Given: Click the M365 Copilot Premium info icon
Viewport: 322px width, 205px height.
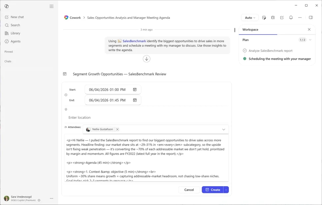Looking at the screenshot, I should click(x=39, y=200).
